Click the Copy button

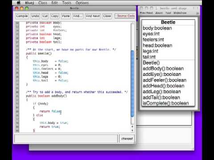coord(55,16)
